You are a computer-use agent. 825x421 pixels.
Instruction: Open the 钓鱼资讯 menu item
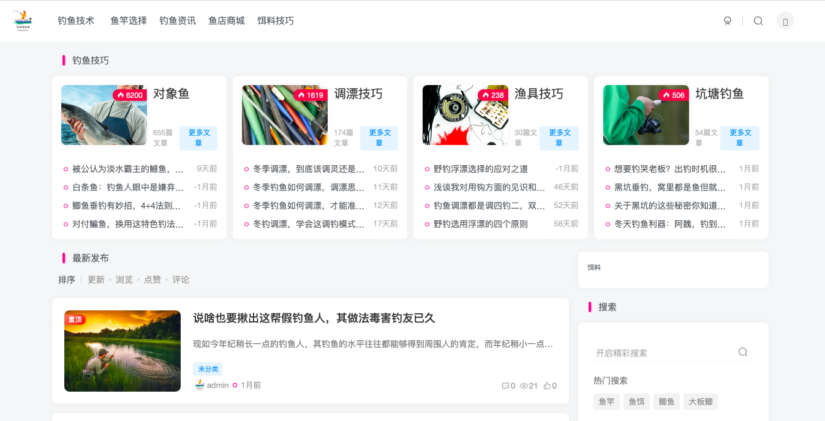click(x=178, y=21)
